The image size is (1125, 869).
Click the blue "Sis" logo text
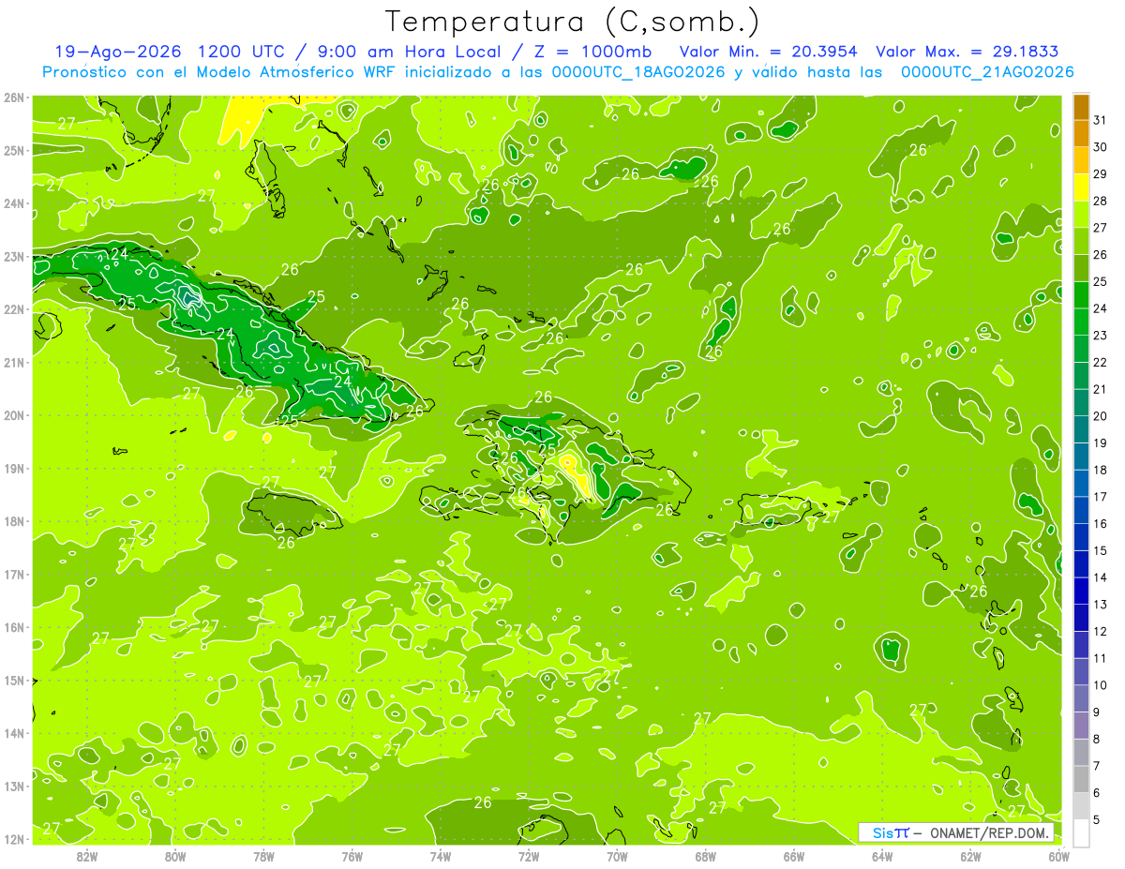click(x=883, y=832)
